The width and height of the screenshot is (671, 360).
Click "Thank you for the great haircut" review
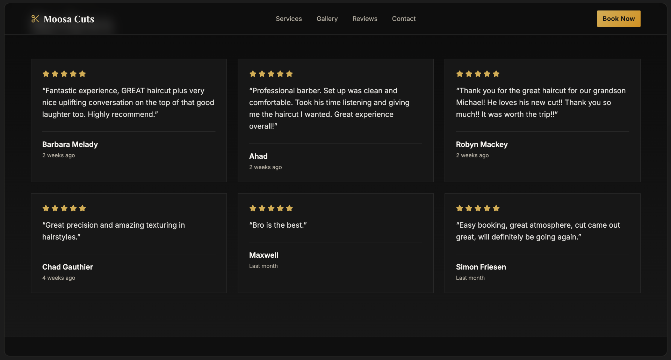(541, 102)
